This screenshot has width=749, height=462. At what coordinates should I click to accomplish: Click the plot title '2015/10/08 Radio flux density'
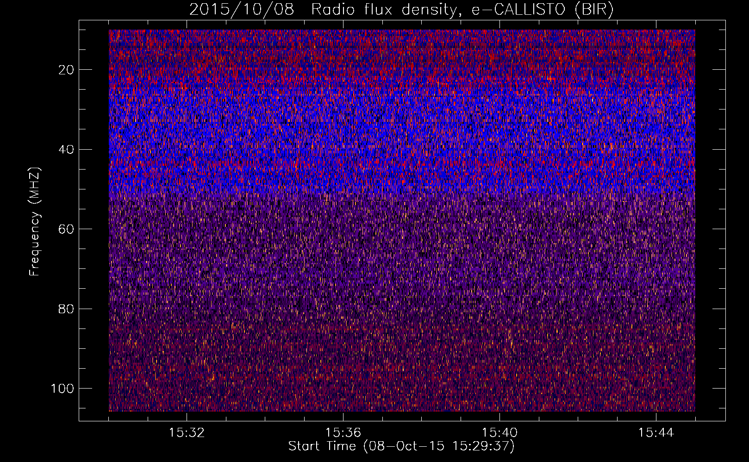401,10
